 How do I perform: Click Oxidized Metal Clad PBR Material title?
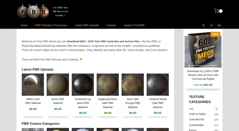pyautogui.click(x=158, y=103)
